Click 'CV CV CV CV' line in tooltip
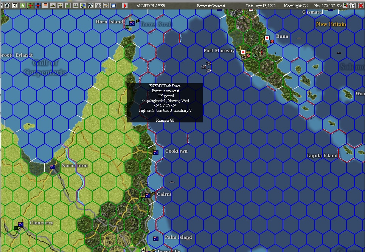 165,105
